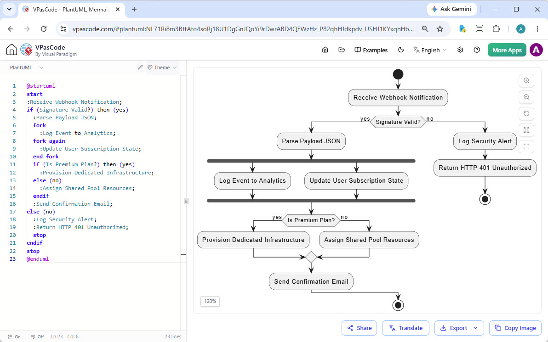Click the VPasCode home icon at top left
Viewport: 548px width, 342px height.
coord(11,50)
